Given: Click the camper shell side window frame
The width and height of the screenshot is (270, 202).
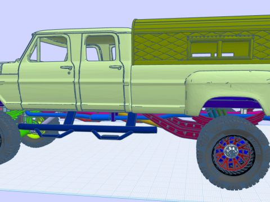Looking at the screenshot, I should tap(220, 48).
